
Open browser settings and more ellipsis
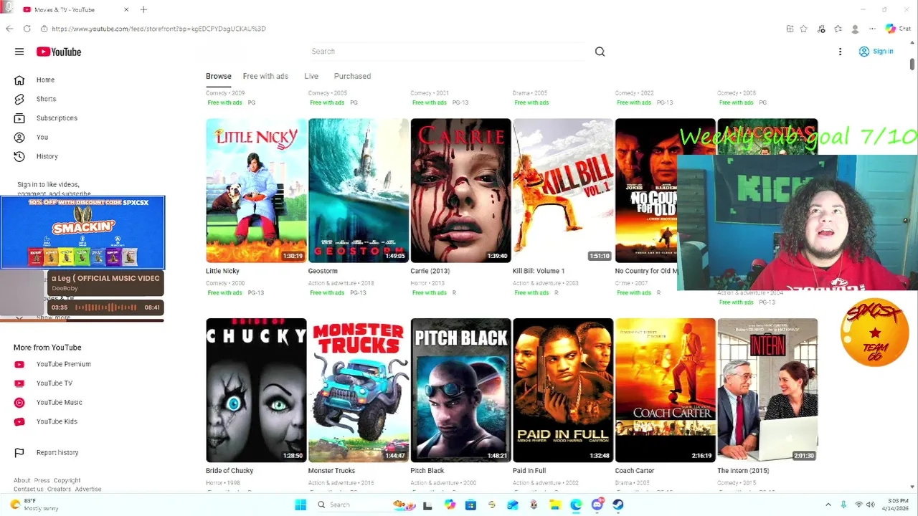coord(872,29)
